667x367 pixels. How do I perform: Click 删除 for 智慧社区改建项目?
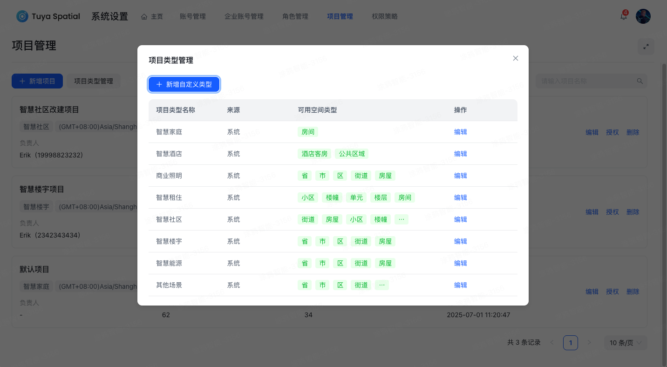pos(633,132)
